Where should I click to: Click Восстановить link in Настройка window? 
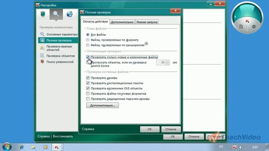[x=63, y=136]
